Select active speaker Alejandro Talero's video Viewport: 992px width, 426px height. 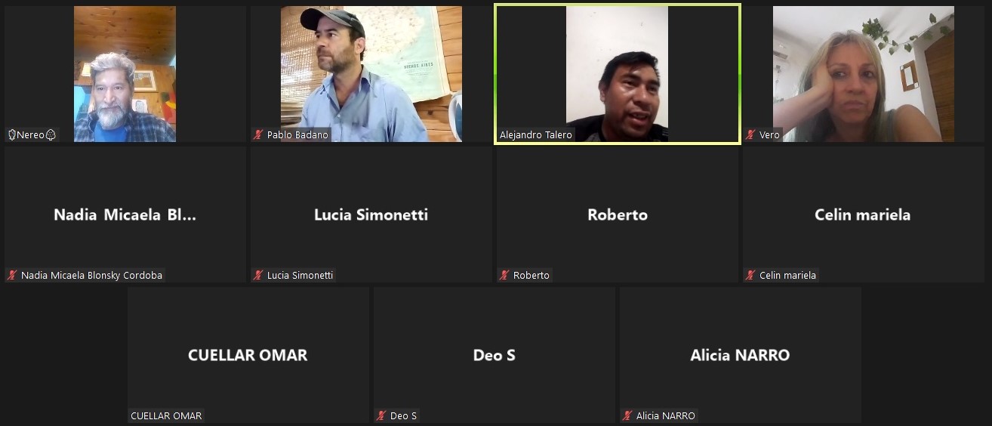(x=618, y=74)
